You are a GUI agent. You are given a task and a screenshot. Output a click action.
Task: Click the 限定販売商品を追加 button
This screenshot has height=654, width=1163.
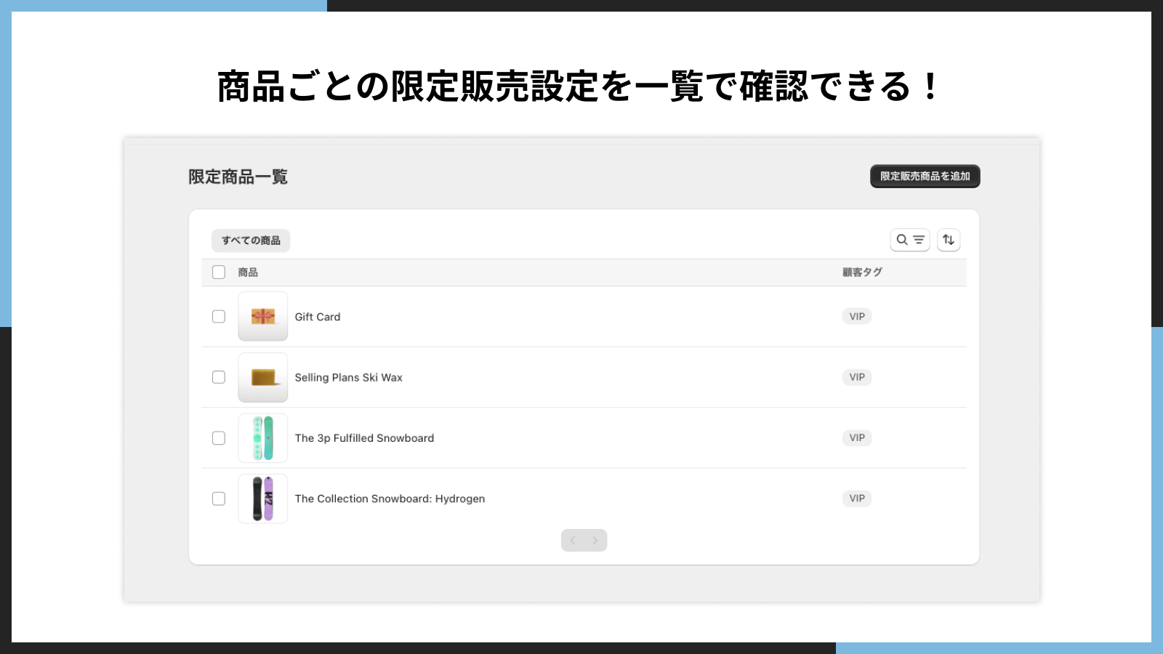point(924,176)
